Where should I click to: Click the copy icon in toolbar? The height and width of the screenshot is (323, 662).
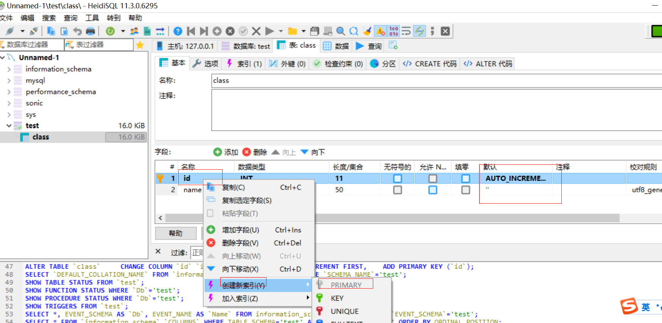pyautogui.click(x=51, y=31)
